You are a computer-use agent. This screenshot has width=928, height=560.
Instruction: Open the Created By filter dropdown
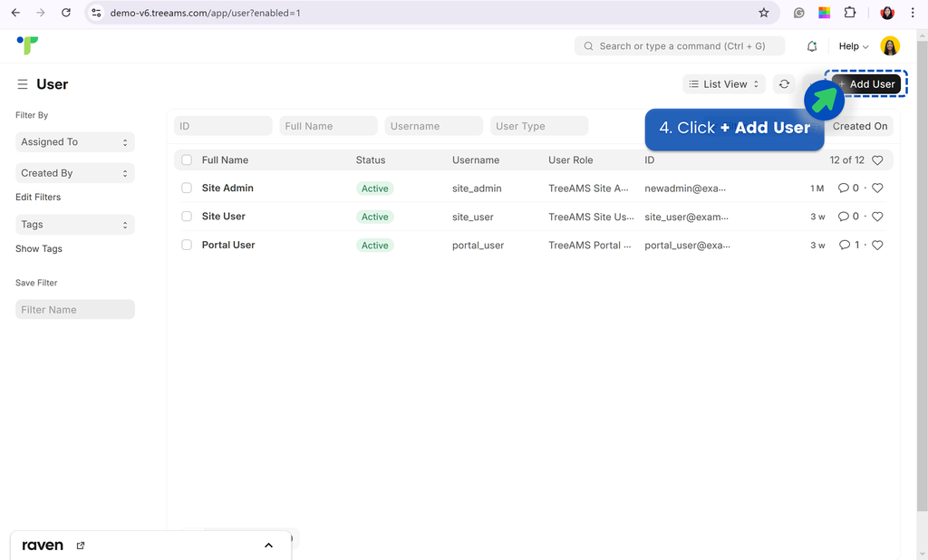tap(75, 173)
